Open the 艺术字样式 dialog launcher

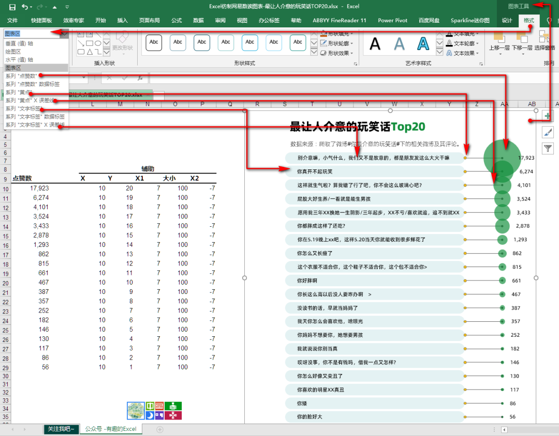[481, 64]
